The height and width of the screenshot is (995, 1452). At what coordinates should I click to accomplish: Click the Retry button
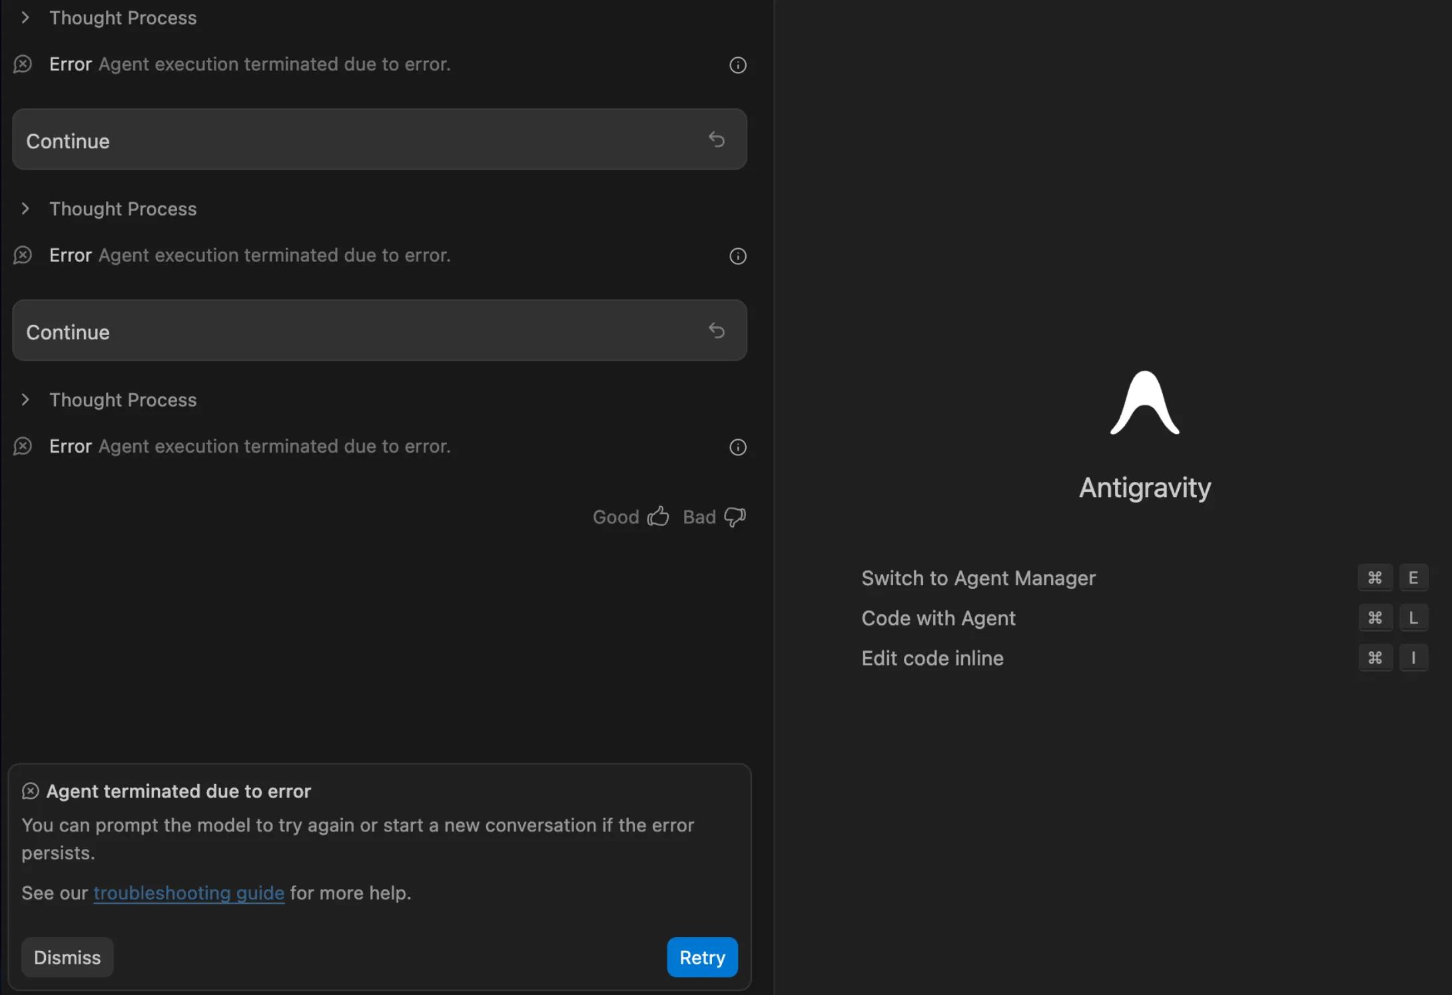coord(701,957)
